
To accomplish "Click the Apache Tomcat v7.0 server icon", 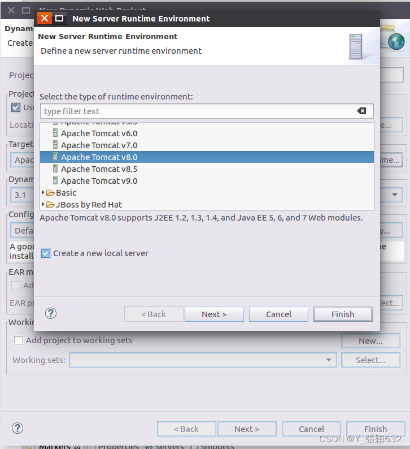I will point(55,145).
